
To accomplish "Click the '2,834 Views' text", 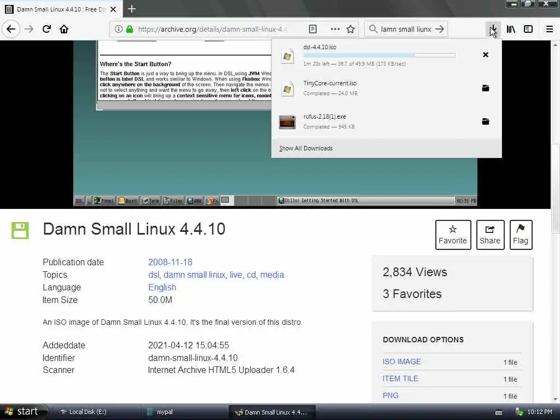I will (415, 272).
